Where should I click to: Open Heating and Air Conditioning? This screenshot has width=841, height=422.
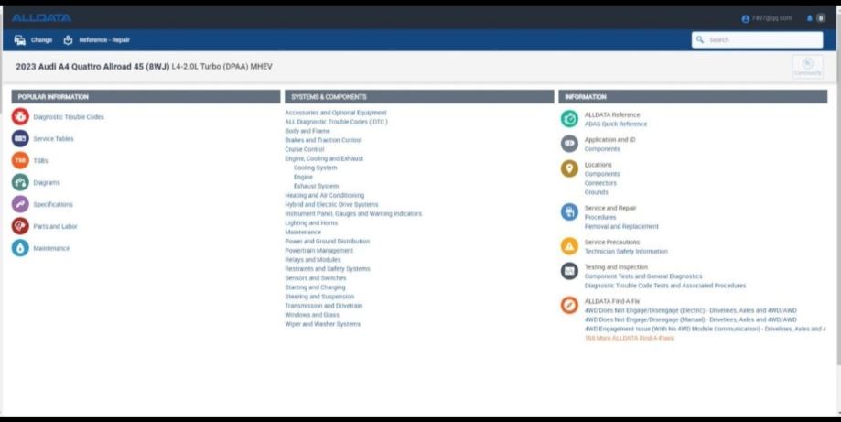coord(325,196)
